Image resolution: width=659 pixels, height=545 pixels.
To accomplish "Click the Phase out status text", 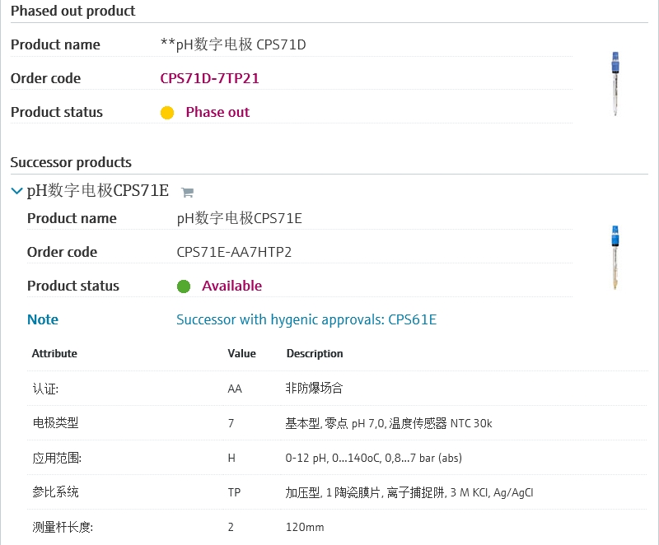I will point(217,112).
